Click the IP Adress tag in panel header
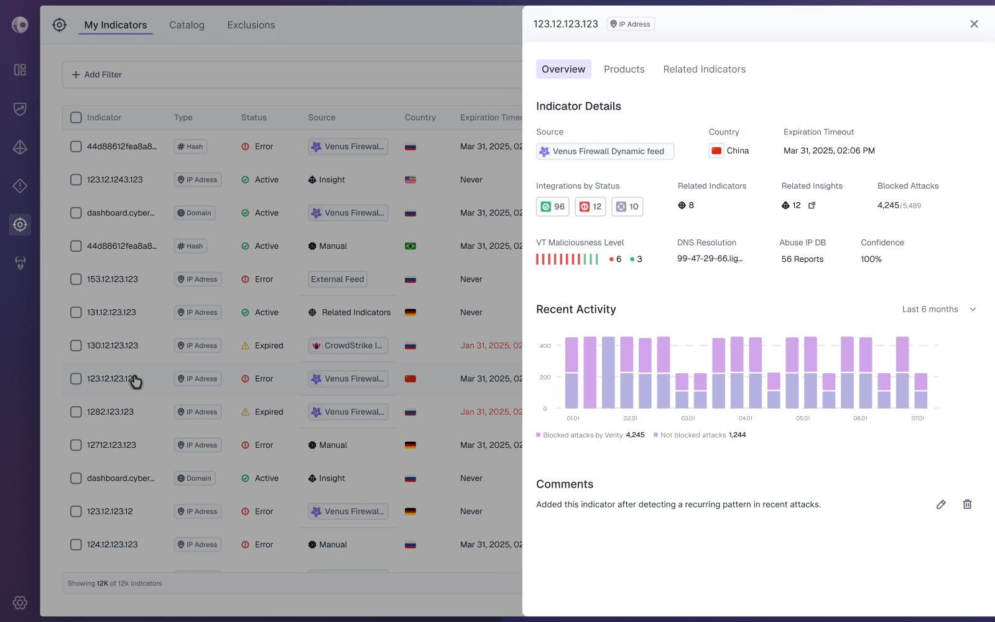The image size is (995, 622). click(631, 24)
